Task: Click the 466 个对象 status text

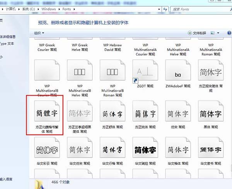Action: pyautogui.click(x=61, y=182)
